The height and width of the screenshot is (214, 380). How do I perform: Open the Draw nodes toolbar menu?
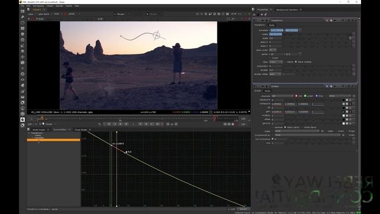[x=23, y=17]
